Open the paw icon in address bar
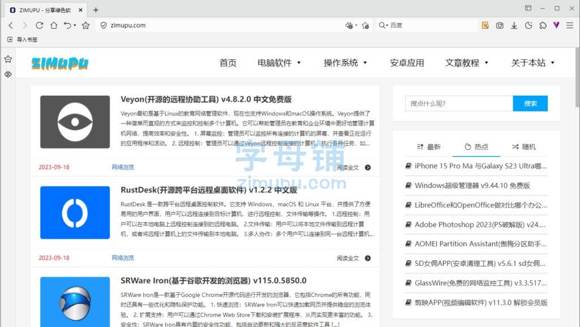 pyautogui.click(x=349, y=25)
